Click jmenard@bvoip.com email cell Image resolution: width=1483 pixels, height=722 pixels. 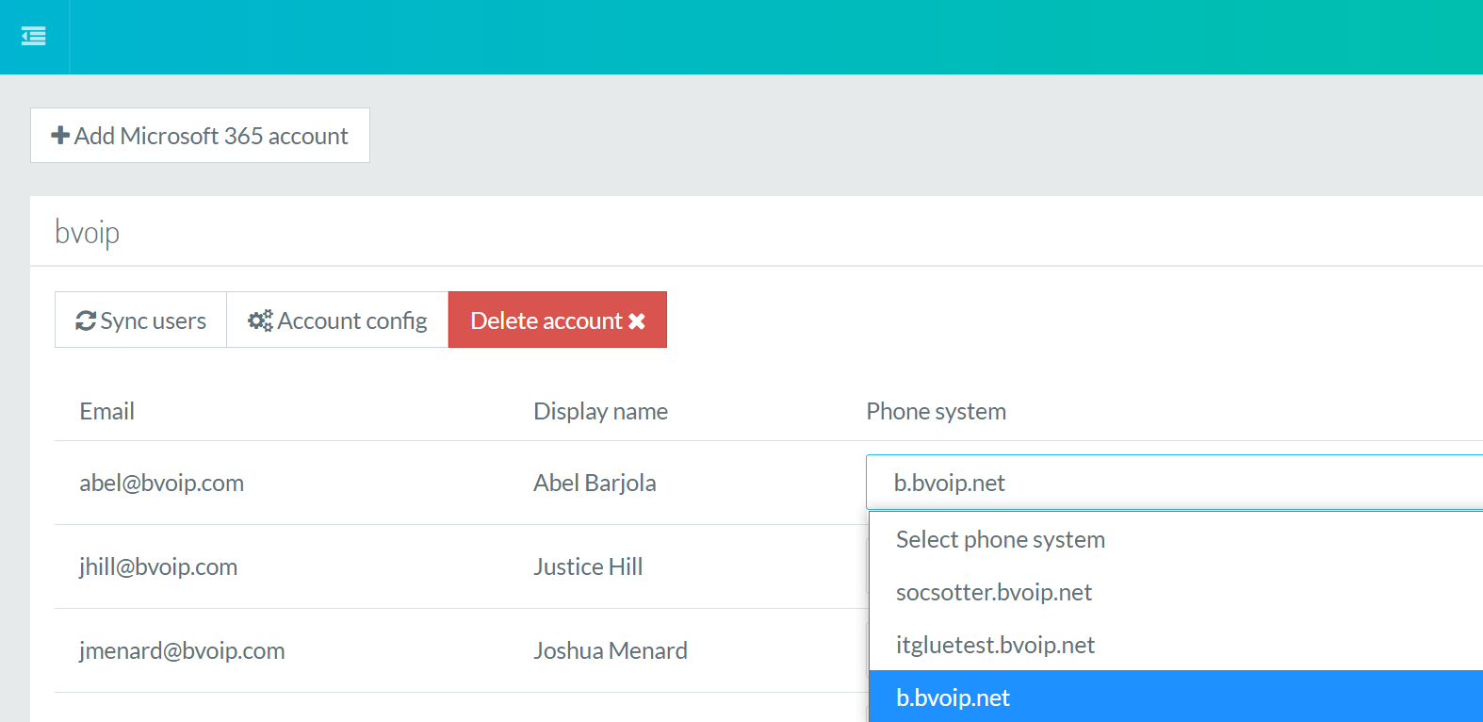tap(182, 650)
